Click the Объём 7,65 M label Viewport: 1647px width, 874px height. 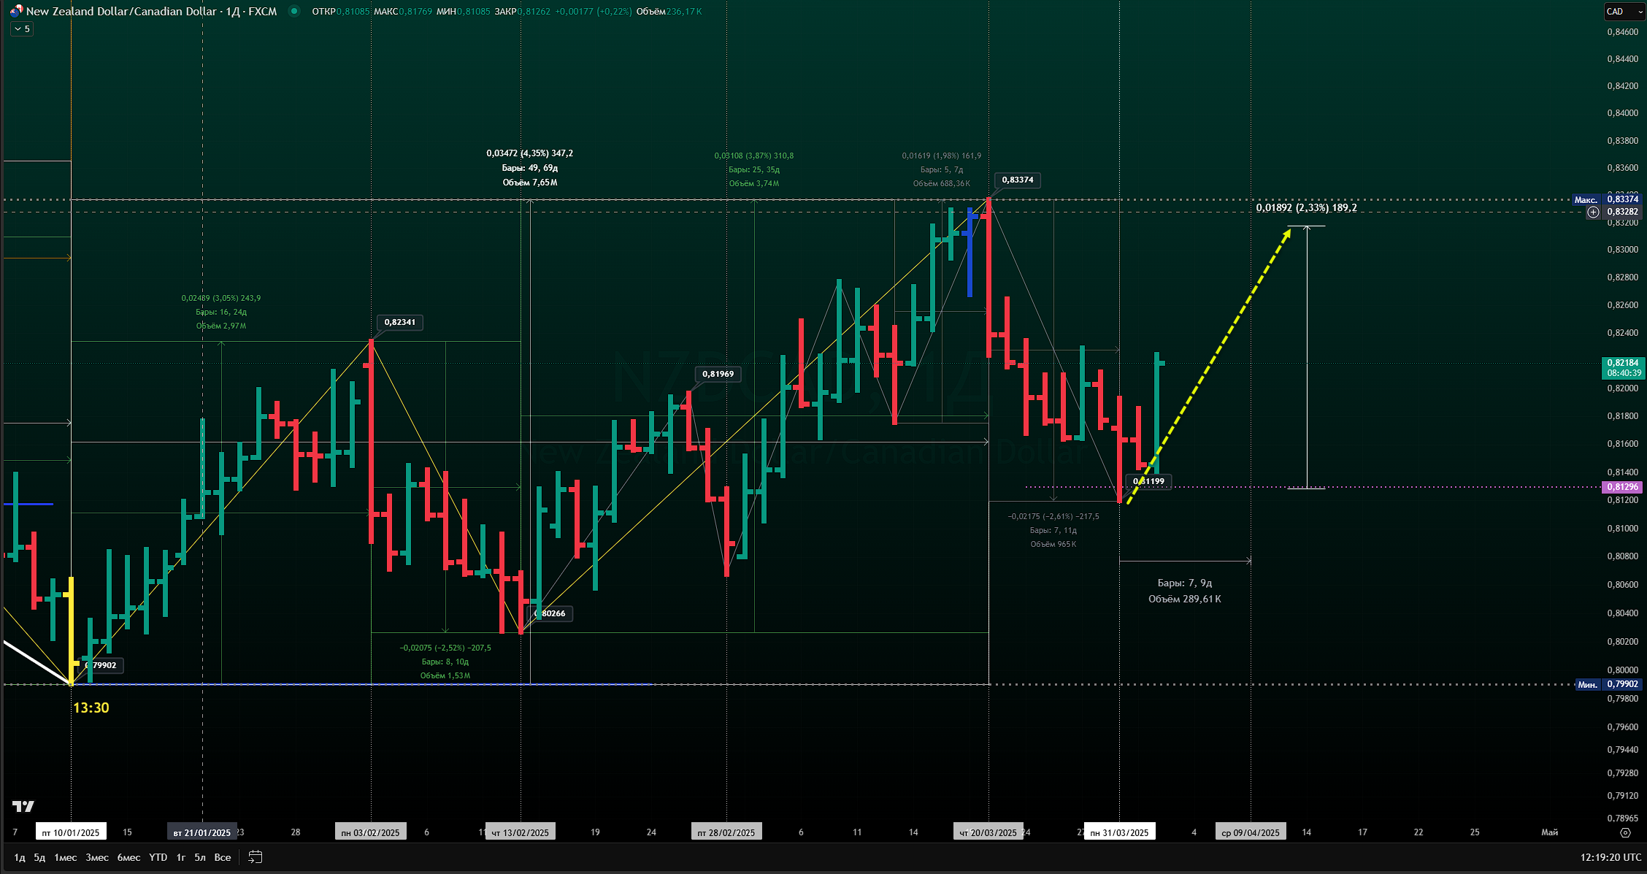[530, 183]
